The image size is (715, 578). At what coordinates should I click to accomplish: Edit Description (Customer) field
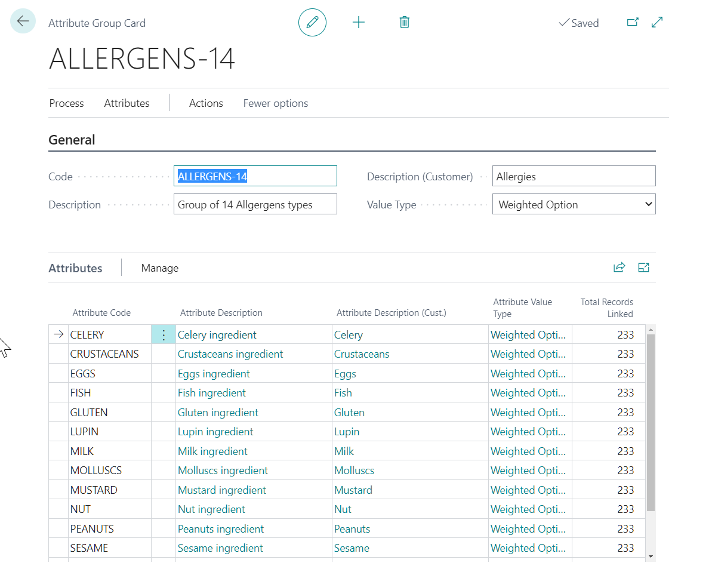(x=574, y=176)
